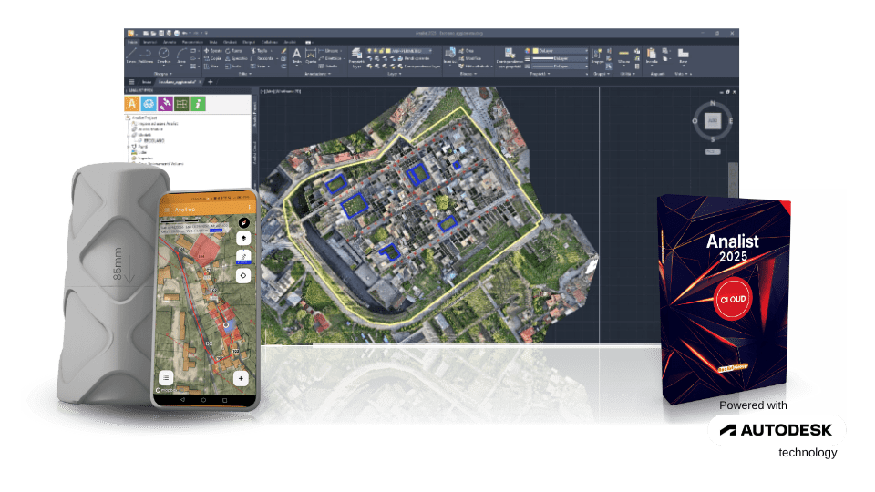Open the Proprietà layer manager

coord(356,57)
